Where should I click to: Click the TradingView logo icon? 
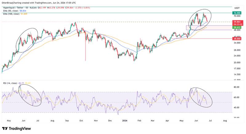tap(5, 129)
